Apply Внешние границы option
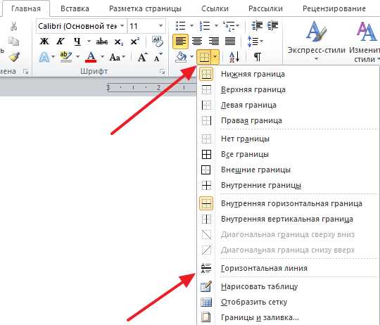This screenshot has width=380, height=325. [x=288, y=170]
